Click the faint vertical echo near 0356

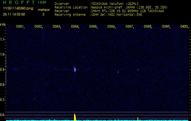[118, 72]
